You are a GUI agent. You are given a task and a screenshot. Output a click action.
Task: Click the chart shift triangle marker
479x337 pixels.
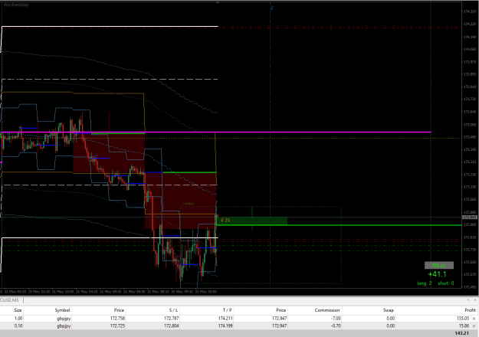pos(218,2)
